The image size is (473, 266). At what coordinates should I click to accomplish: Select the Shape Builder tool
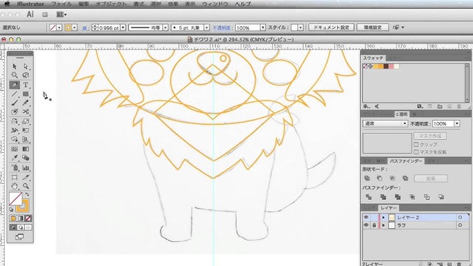(x=14, y=139)
